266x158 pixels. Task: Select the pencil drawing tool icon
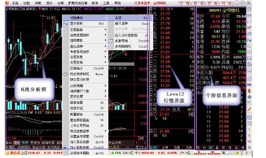[249, 109]
